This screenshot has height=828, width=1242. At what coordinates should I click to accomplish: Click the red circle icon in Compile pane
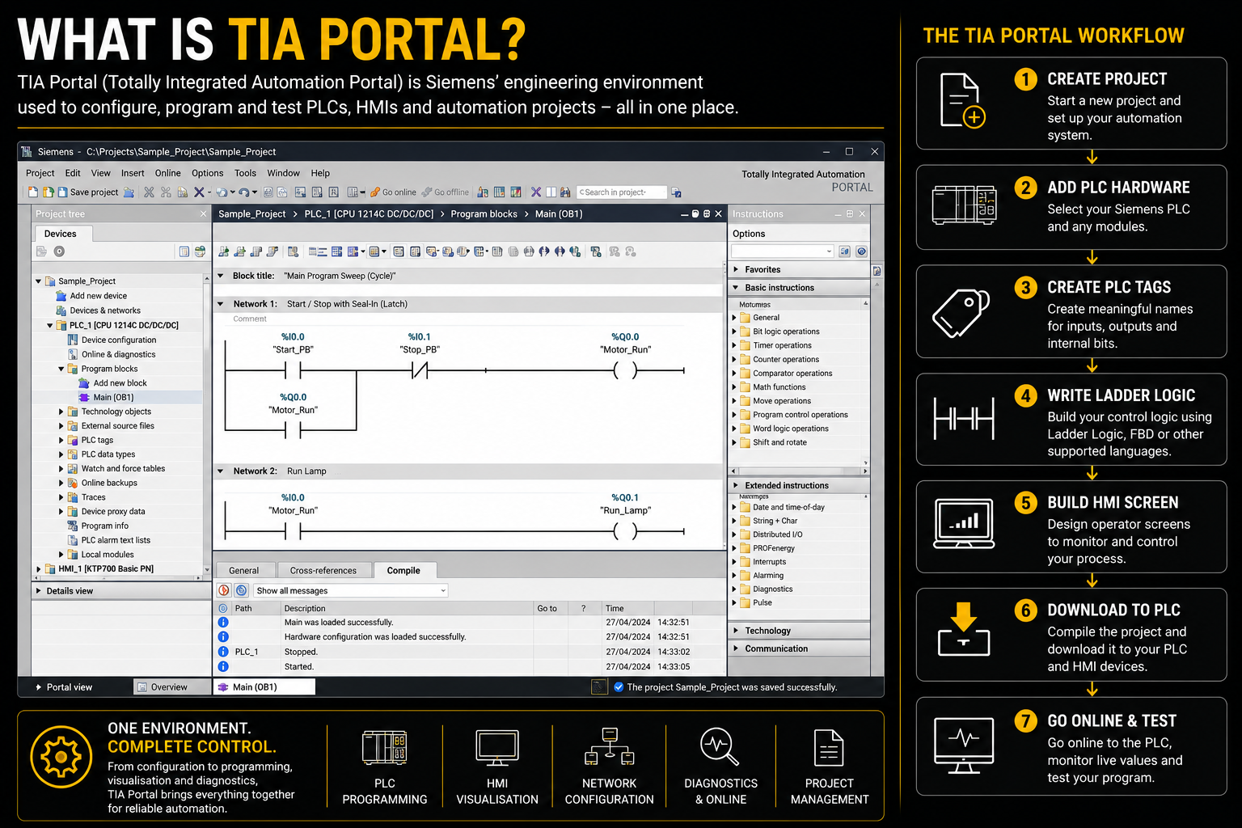pos(224,591)
